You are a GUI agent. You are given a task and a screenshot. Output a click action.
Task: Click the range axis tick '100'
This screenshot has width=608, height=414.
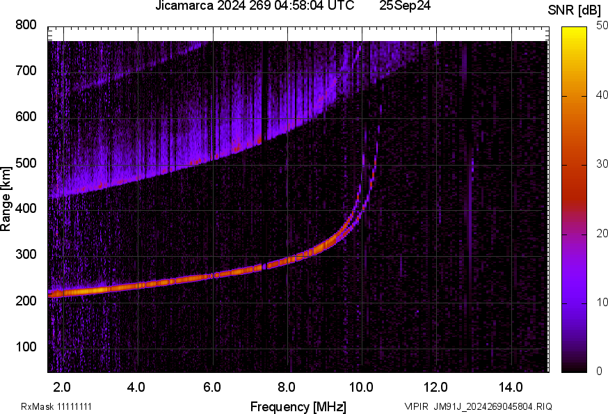(26, 347)
